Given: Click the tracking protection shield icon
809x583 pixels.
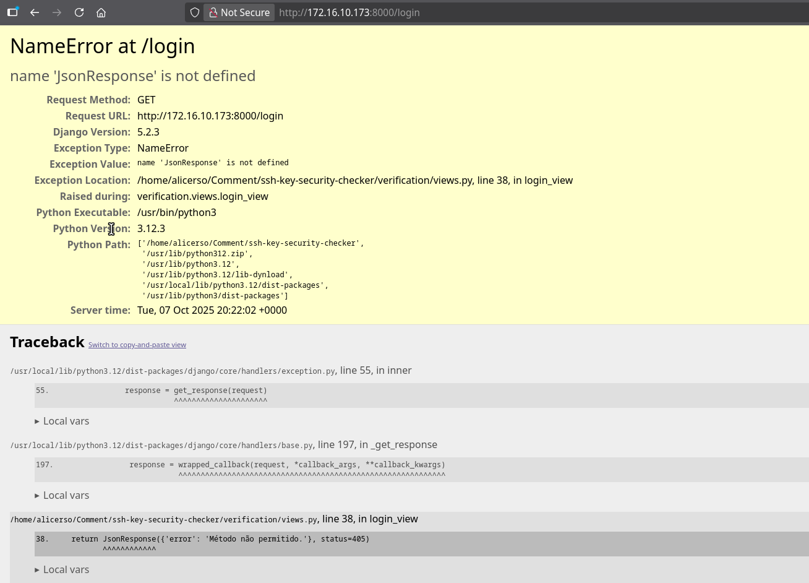Looking at the screenshot, I should point(194,12).
